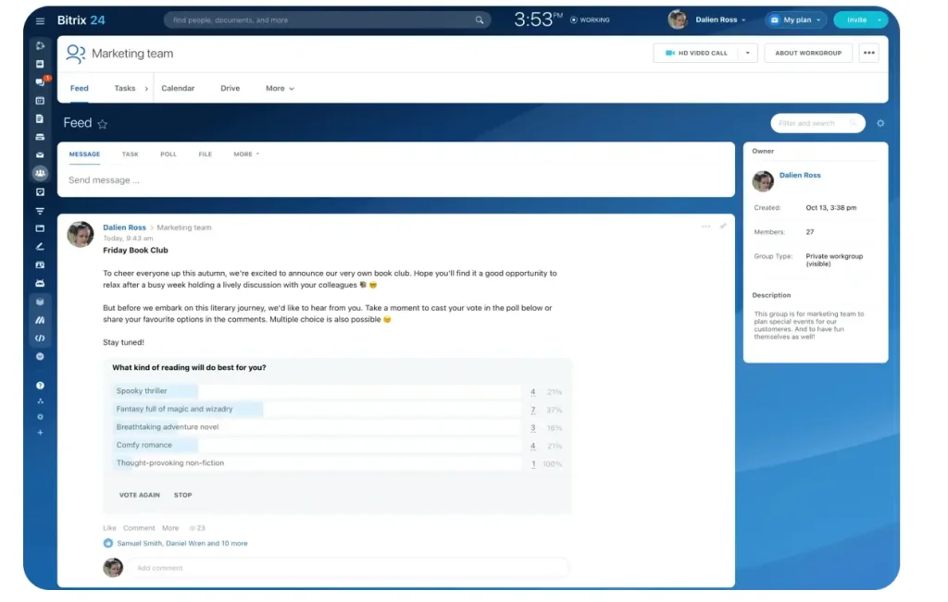Open feed settings gear next to the search filter
948x602 pixels.
[879, 123]
